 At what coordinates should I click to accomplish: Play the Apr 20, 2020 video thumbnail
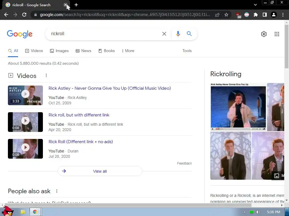(25, 122)
